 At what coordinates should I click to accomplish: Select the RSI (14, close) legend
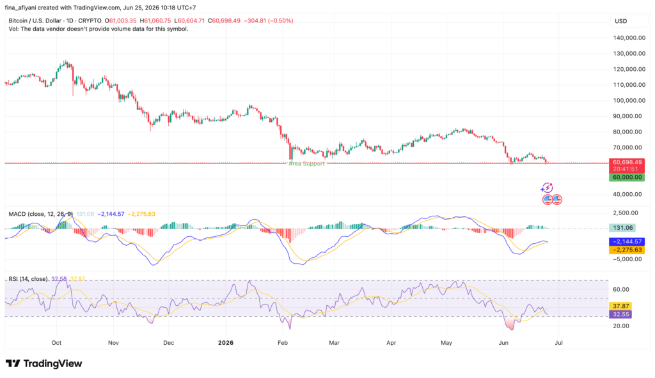pos(28,278)
